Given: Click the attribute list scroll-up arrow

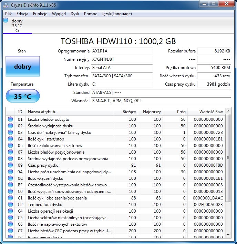Looking at the screenshot, I should 228,111.
